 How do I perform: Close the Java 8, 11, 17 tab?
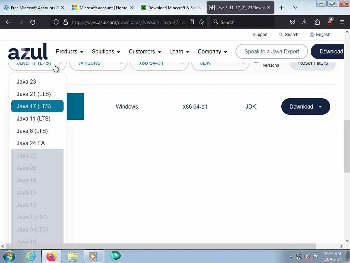click(269, 8)
